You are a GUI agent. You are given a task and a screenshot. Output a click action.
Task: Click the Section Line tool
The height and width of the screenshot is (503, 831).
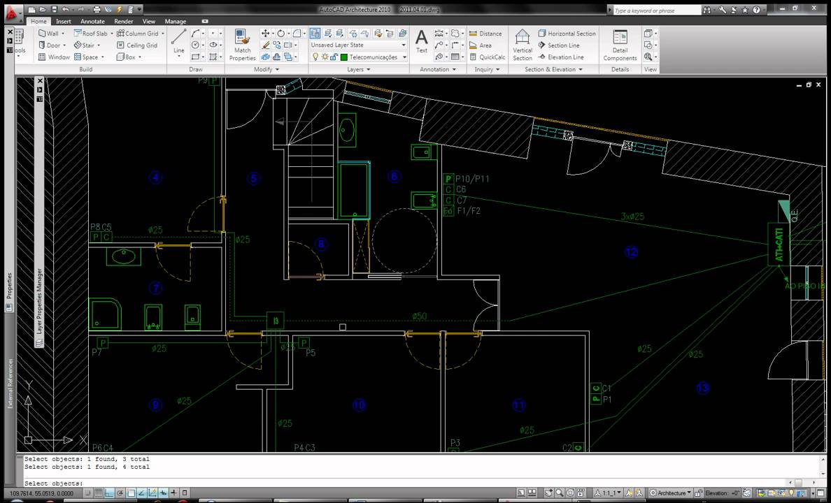pos(559,45)
